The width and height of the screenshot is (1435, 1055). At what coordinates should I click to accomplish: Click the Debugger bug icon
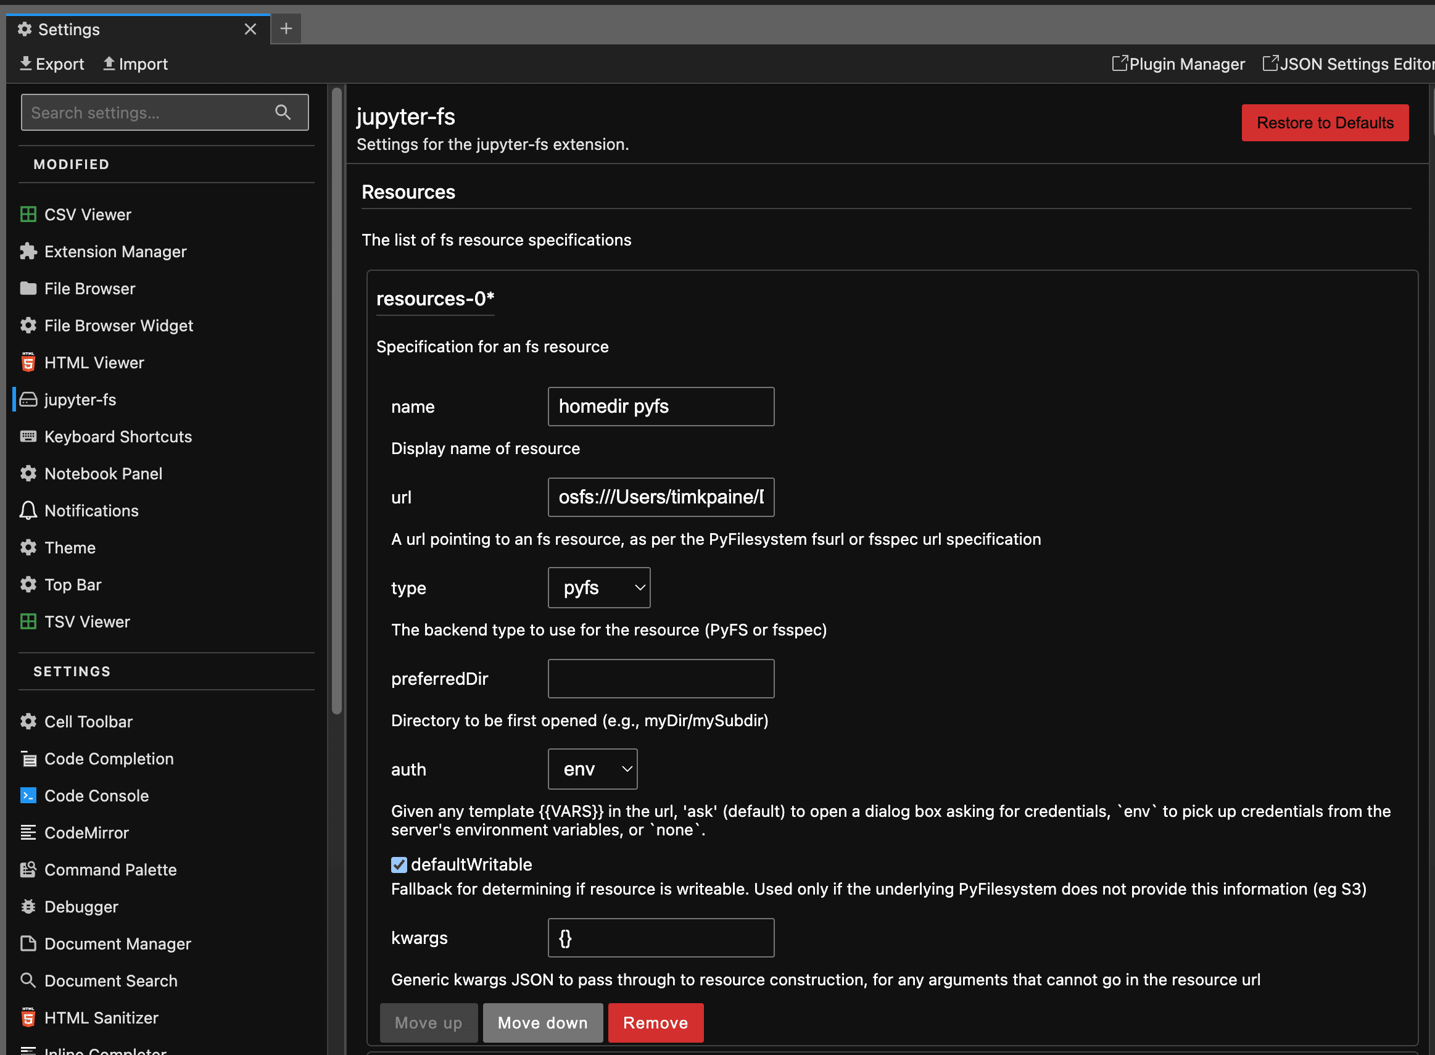click(28, 907)
